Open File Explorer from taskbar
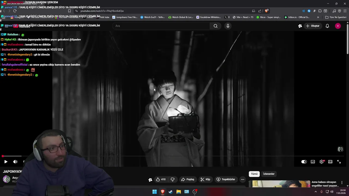349x196 pixels. 179,192
